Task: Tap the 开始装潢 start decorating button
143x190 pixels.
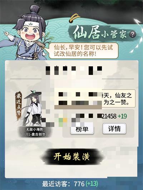Action: click(72, 157)
